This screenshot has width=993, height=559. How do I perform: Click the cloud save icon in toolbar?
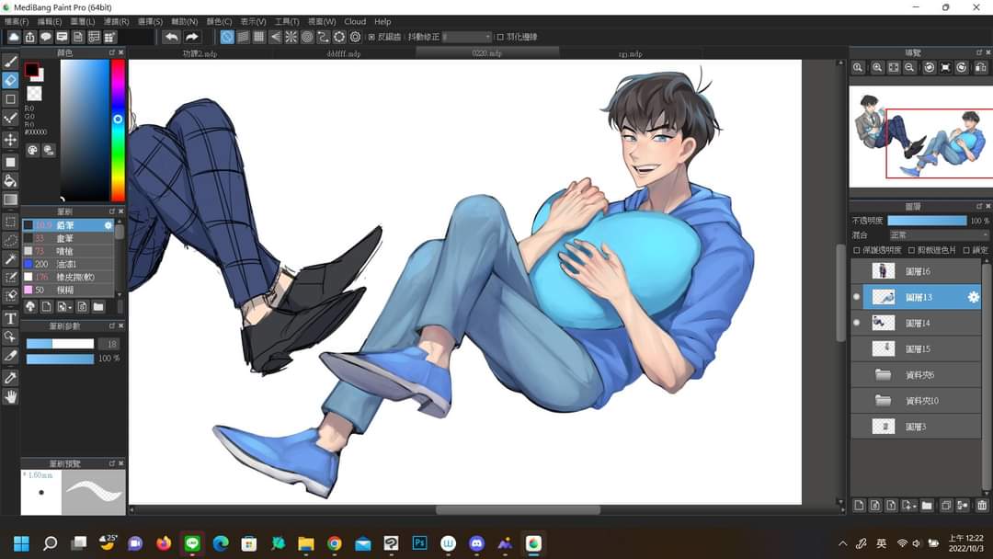(x=13, y=37)
